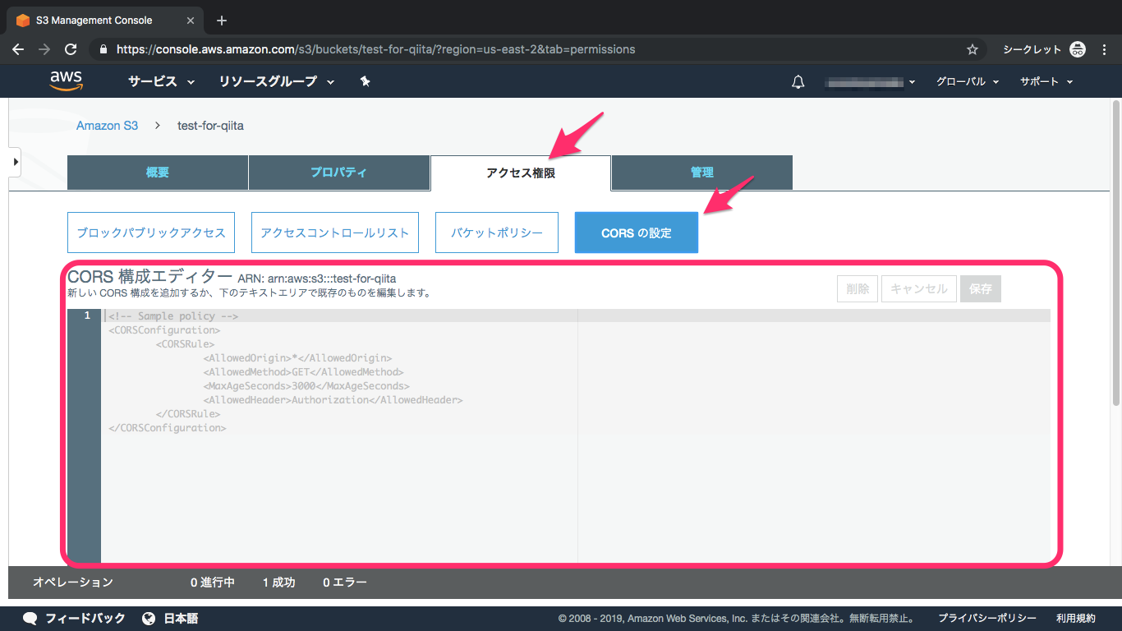1122x631 pixels.
Task: Click the 1 成功 status entry
Action: (x=278, y=583)
